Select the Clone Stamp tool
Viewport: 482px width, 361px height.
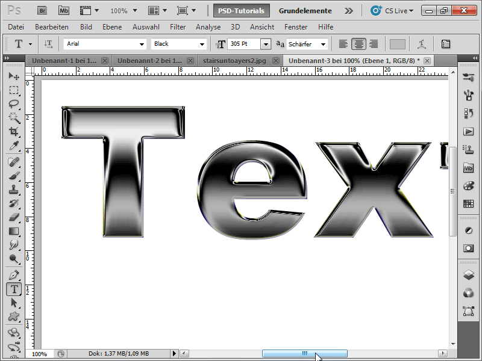[14, 190]
